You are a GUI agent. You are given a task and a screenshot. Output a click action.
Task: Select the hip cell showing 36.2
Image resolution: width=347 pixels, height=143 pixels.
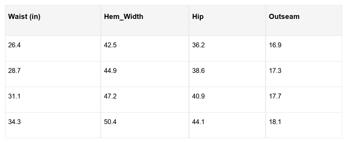pyautogui.click(x=198, y=45)
